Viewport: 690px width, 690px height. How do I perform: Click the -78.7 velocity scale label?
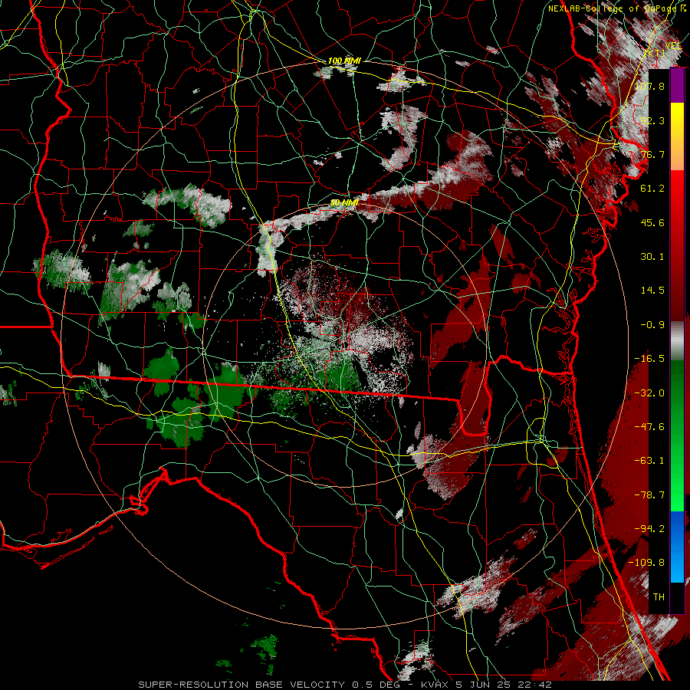[x=649, y=495]
